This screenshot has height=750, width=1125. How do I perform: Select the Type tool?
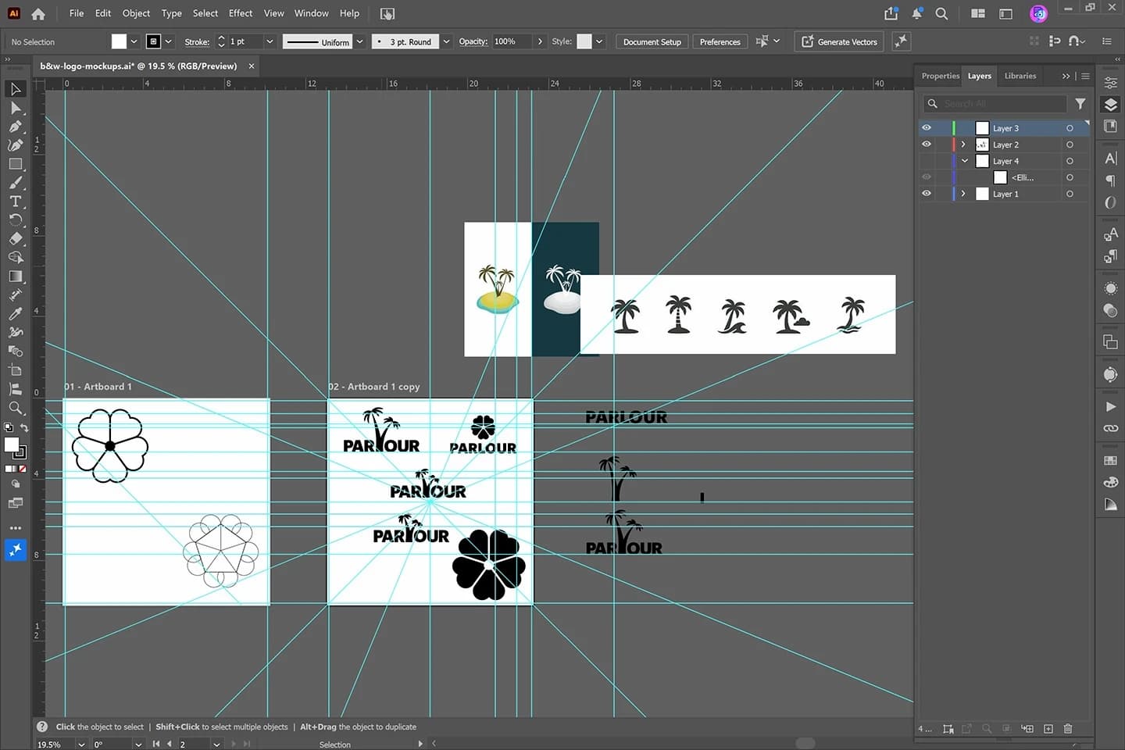(16, 202)
